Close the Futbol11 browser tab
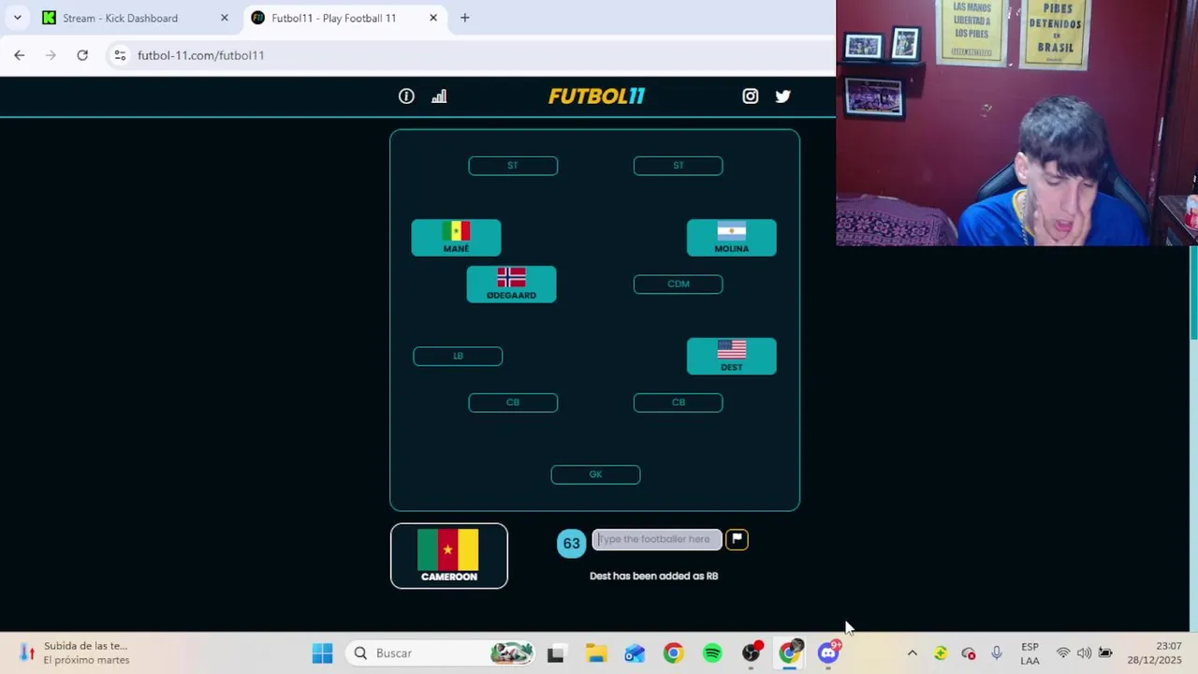The height and width of the screenshot is (674, 1198). (x=433, y=18)
